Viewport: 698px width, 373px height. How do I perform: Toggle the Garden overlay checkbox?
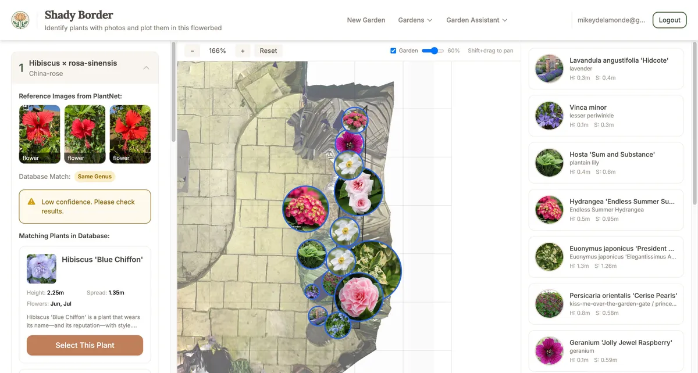coord(393,51)
